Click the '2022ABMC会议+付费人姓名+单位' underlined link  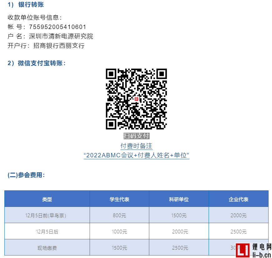tap(136, 155)
